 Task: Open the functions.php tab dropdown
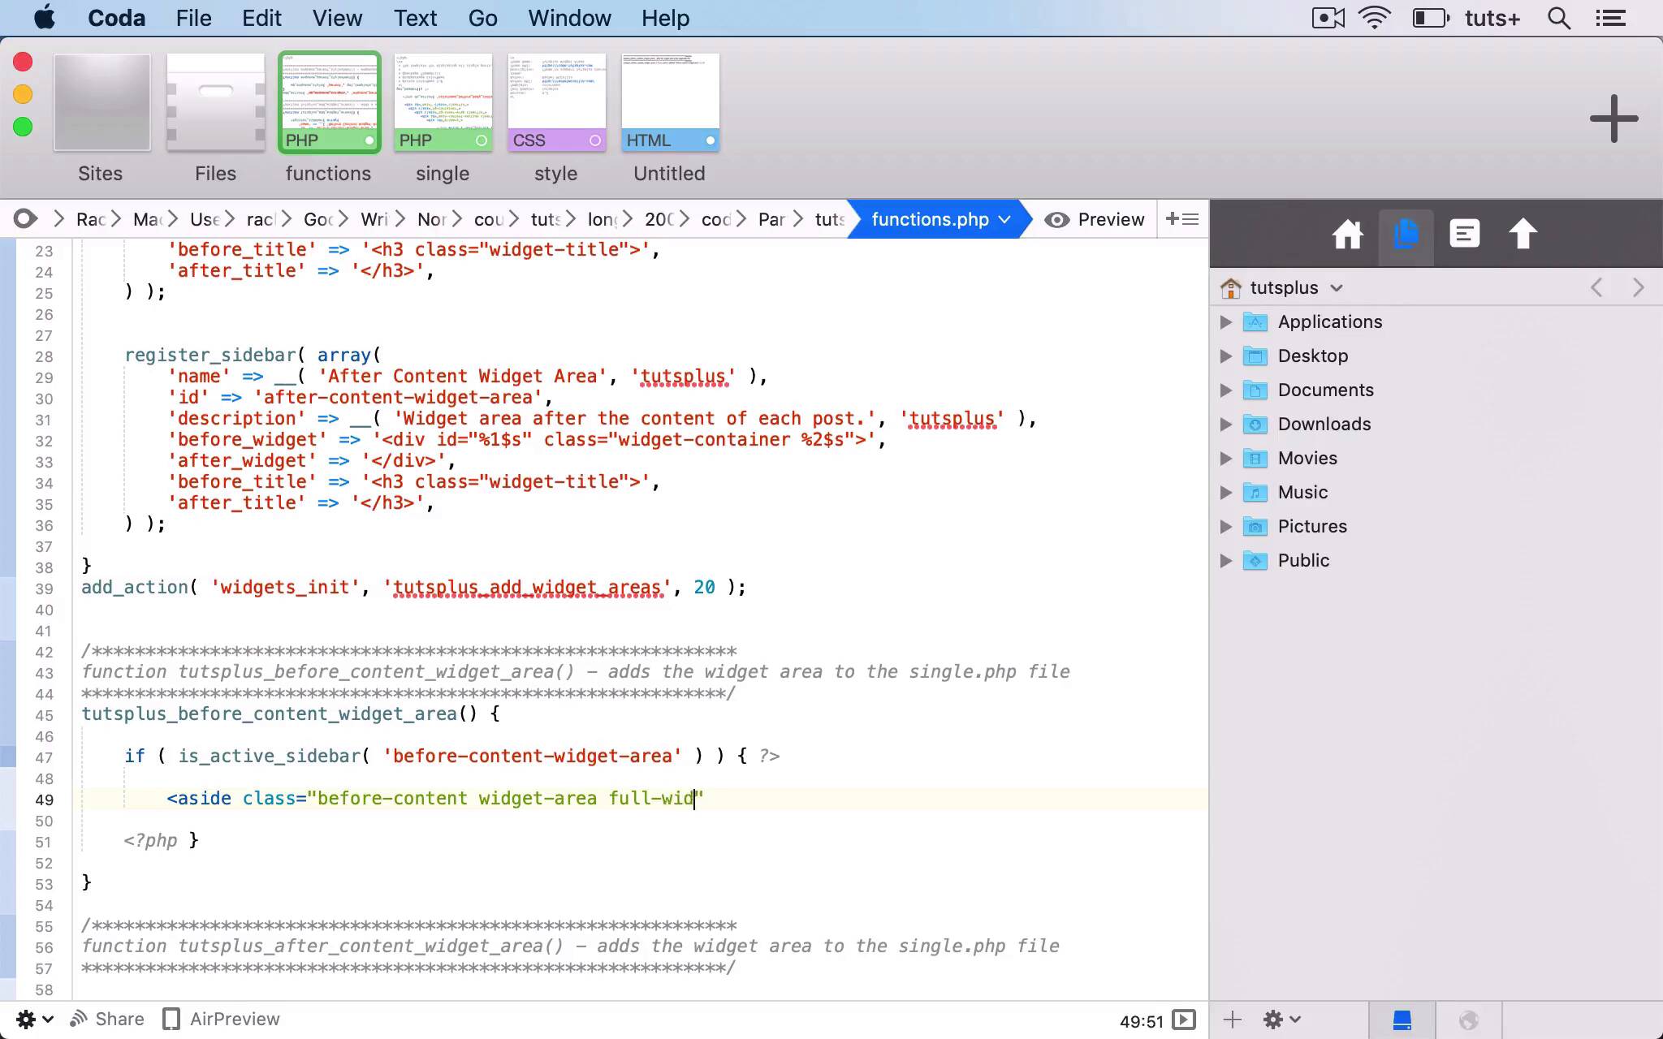pos(1005,219)
